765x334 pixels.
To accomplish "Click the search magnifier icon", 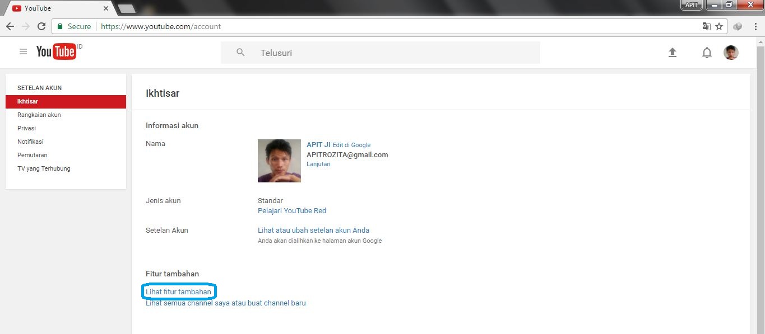I will 240,52.
